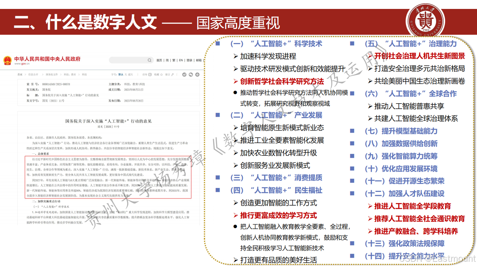Toggle 繁 traditional Chinese display
This screenshot has height=267, width=477.
[174, 60]
